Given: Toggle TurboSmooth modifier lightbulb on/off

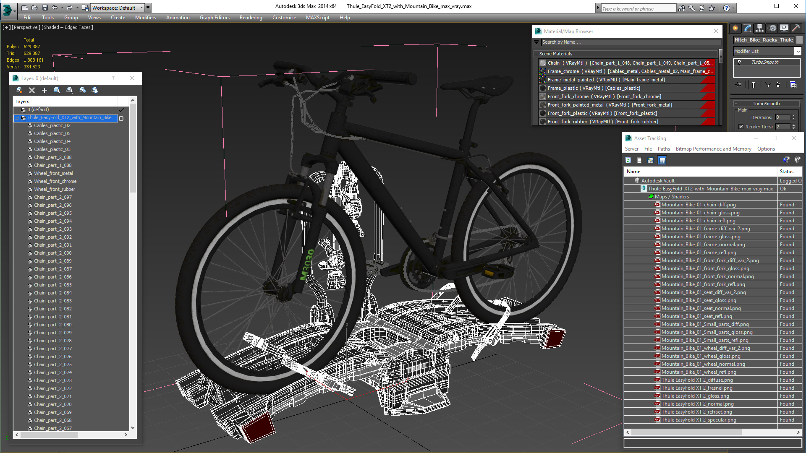Looking at the screenshot, I should 739,62.
